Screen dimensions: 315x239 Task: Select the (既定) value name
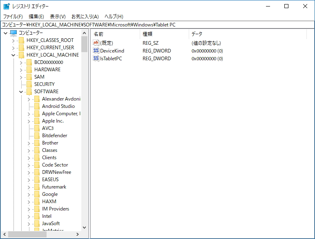click(107, 43)
